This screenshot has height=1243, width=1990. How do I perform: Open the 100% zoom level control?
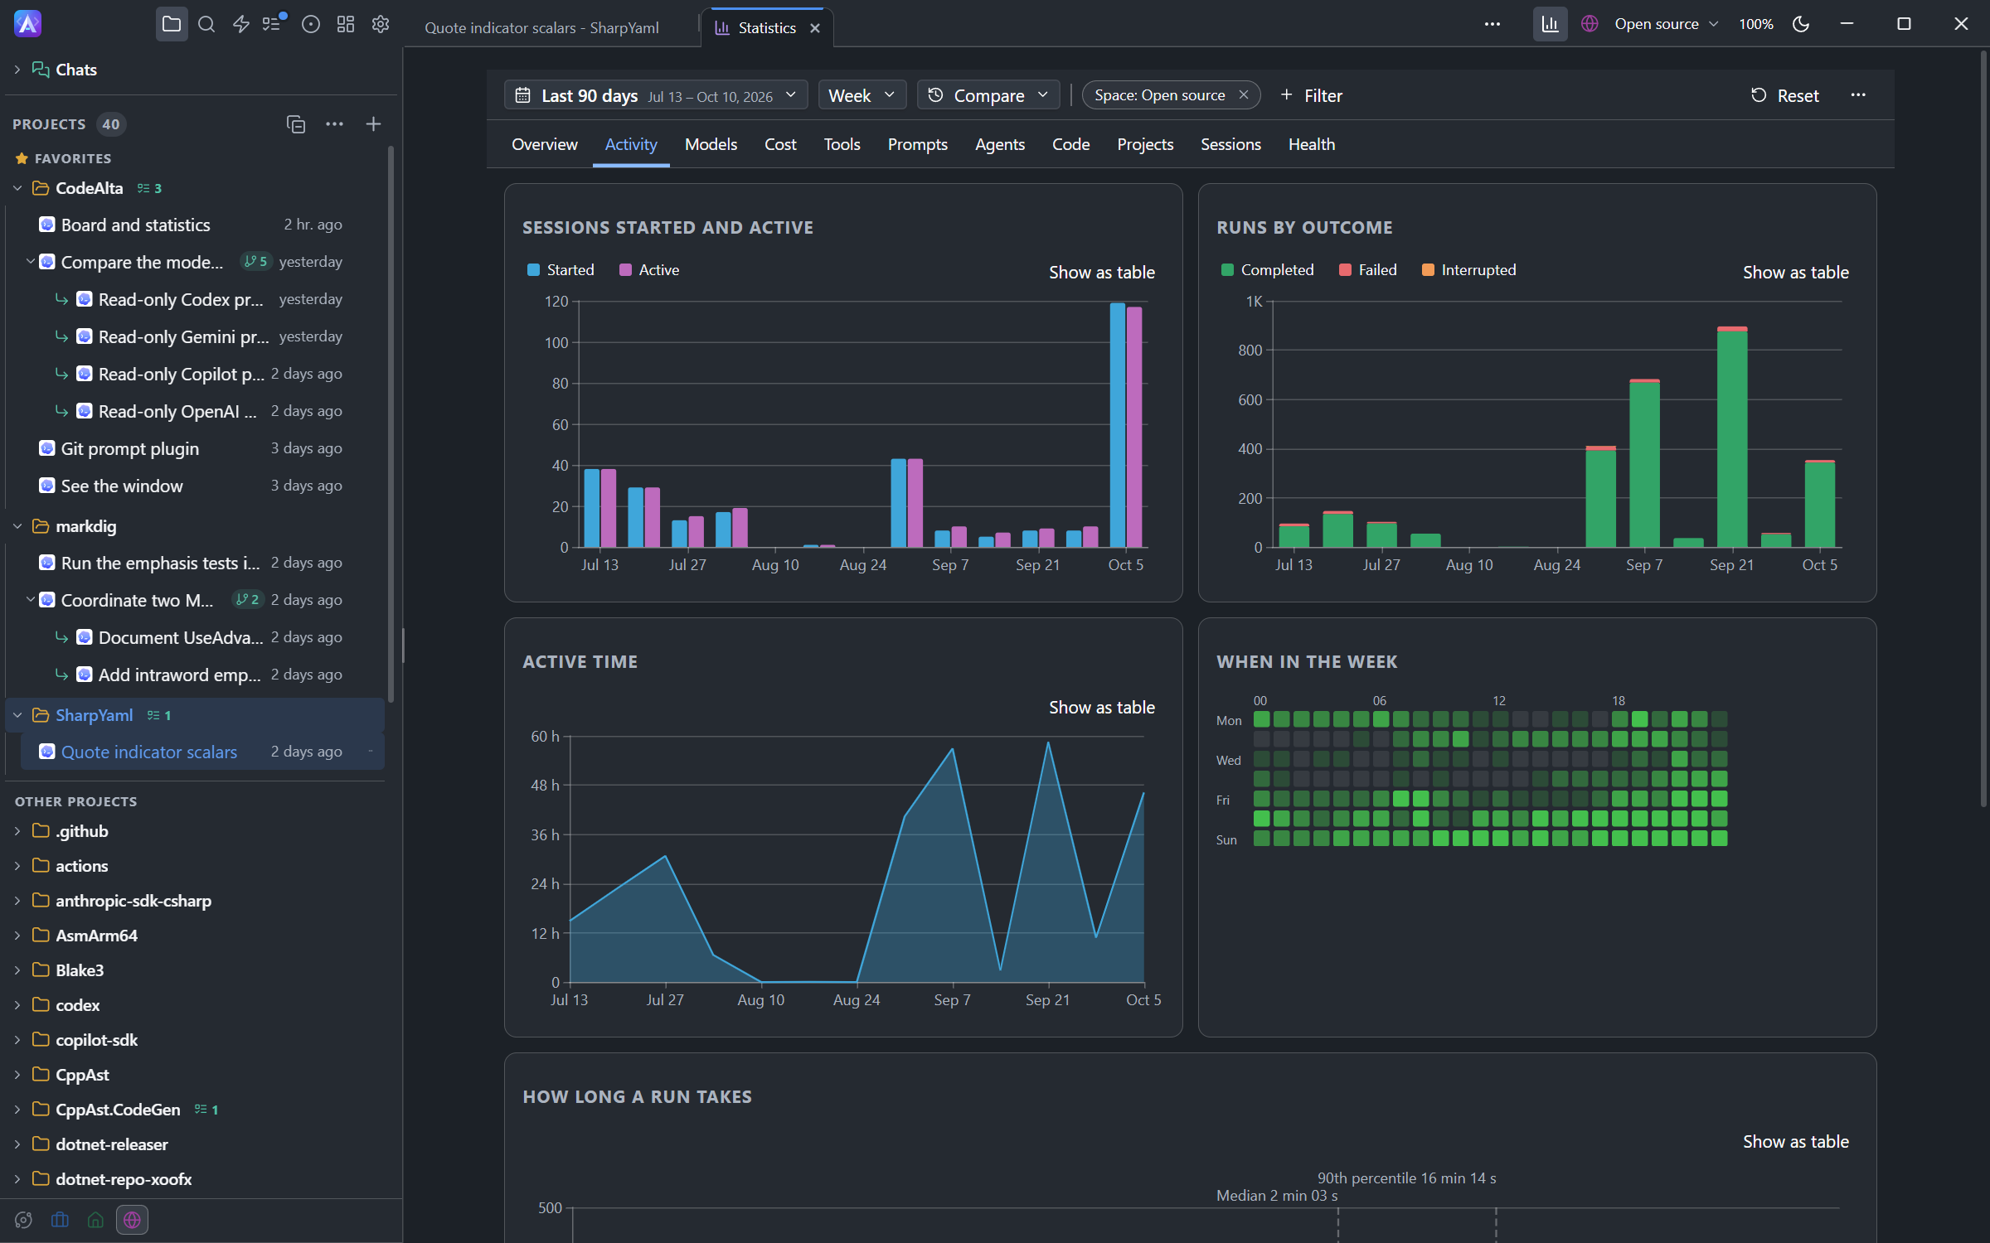(x=1755, y=24)
